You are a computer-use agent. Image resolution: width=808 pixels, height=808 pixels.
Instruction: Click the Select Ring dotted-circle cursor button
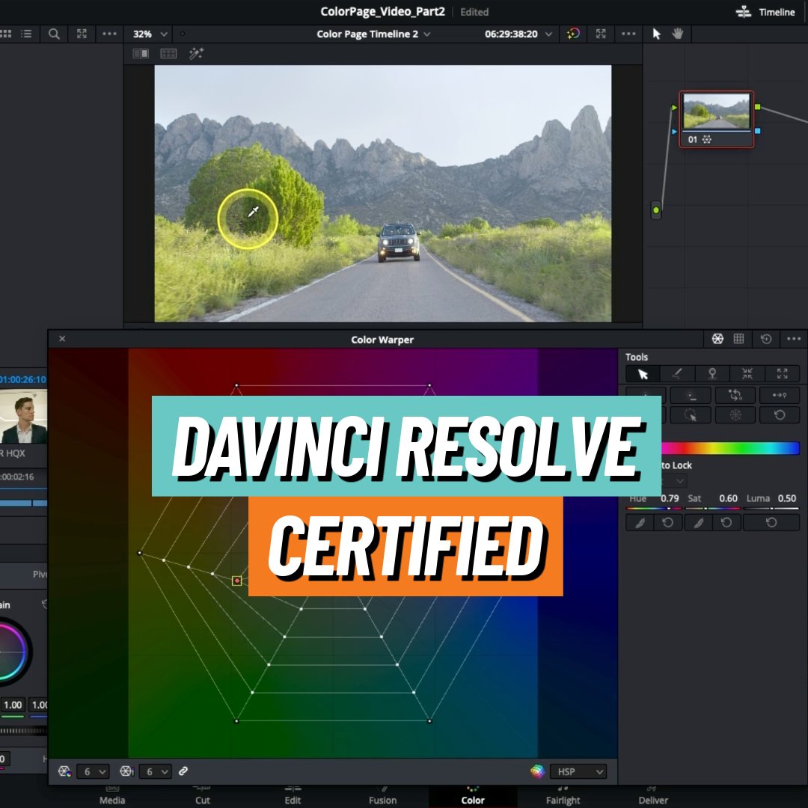tap(691, 414)
